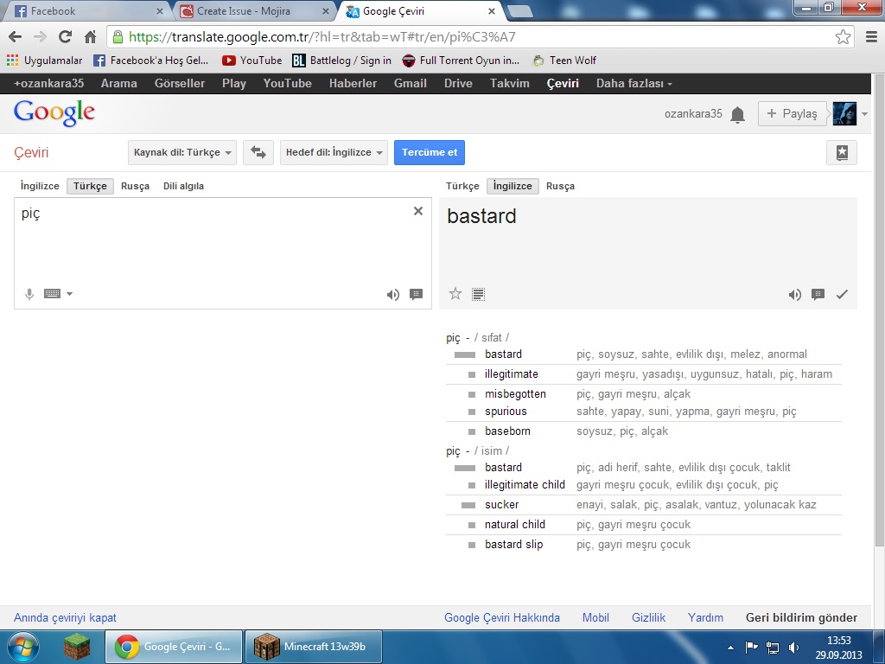Select İngilizce as source language
Viewport: 885px width, 664px height.
[40, 187]
